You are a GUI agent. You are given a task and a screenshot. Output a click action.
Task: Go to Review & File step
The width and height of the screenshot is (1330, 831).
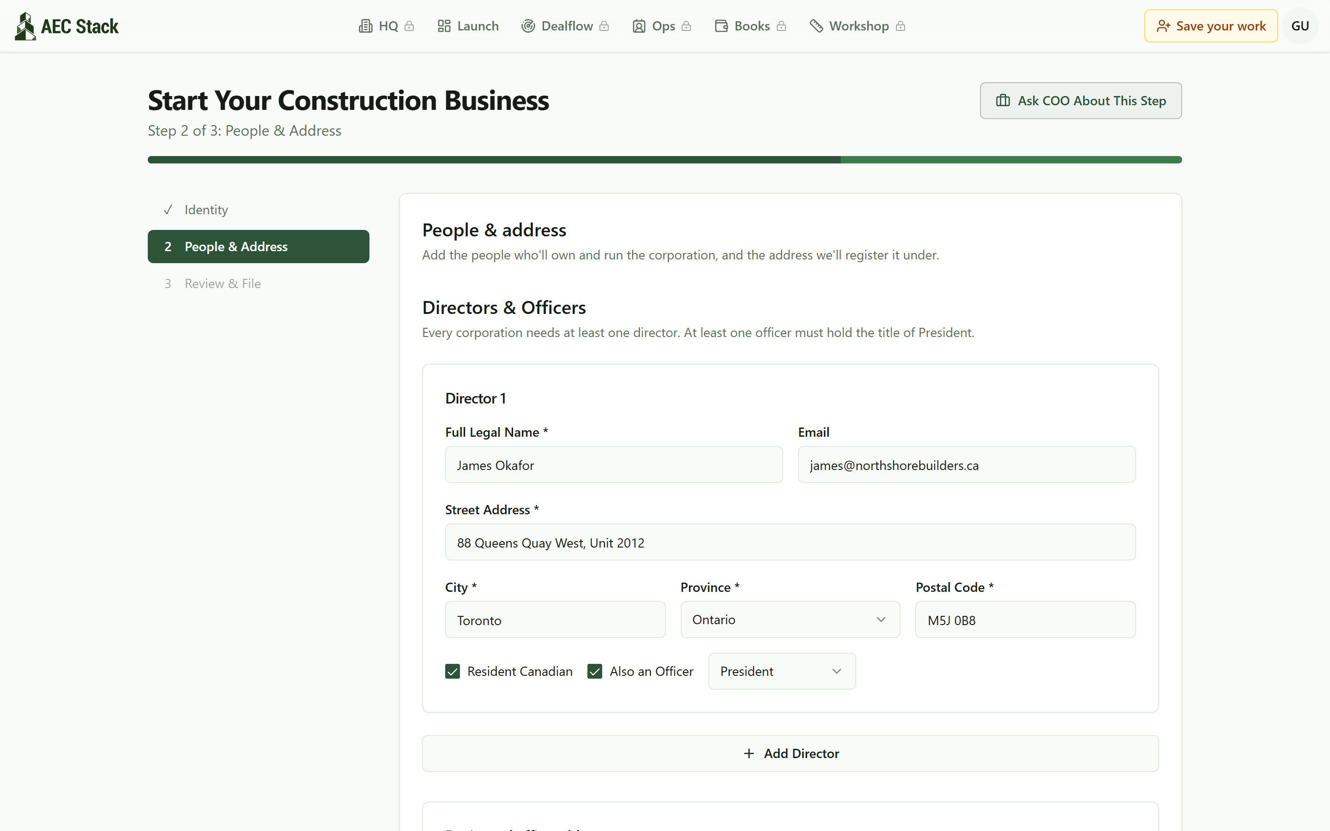coord(258,283)
